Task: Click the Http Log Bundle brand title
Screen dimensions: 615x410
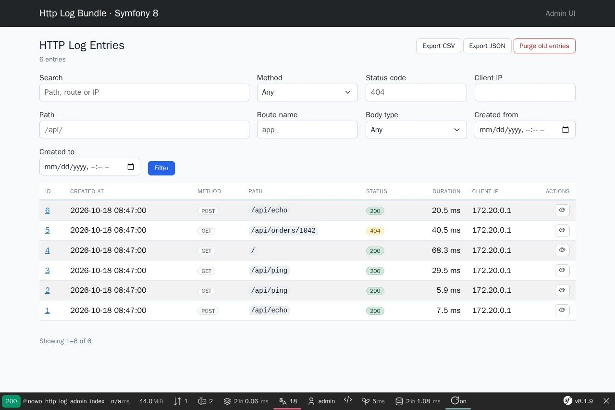Action: pos(99,13)
